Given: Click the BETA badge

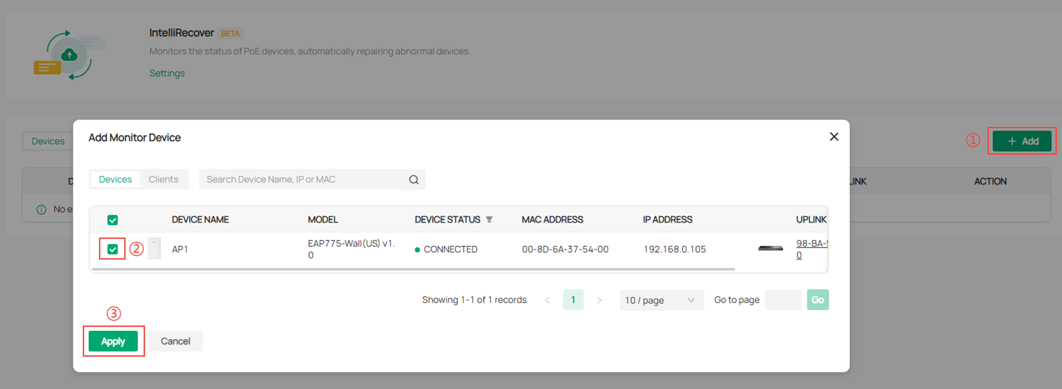Looking at the screenshot, I should (x=230, y=34).
